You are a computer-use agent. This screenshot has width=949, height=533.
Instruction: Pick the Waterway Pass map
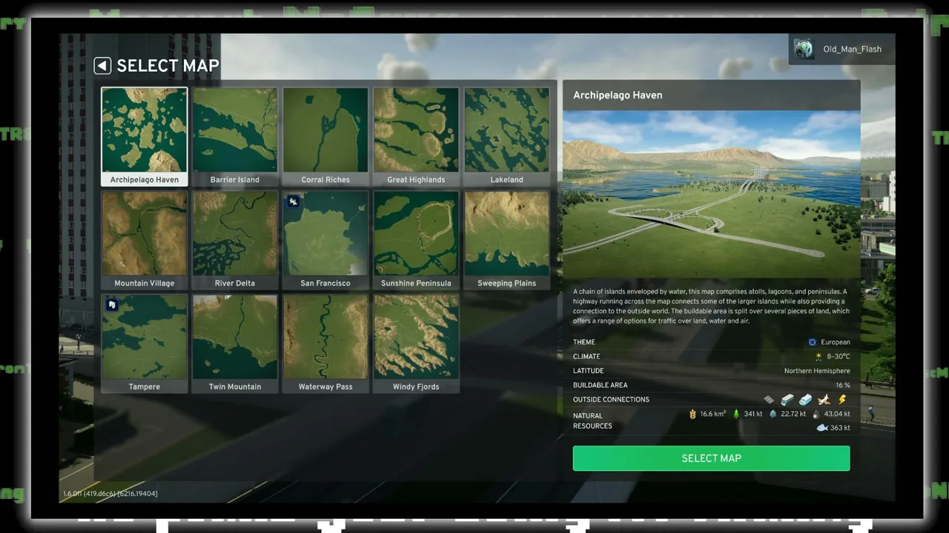click(325, 343)
